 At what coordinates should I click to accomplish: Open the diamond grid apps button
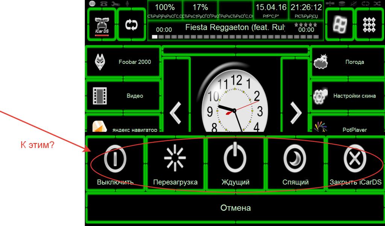click(x=369, y=26)
